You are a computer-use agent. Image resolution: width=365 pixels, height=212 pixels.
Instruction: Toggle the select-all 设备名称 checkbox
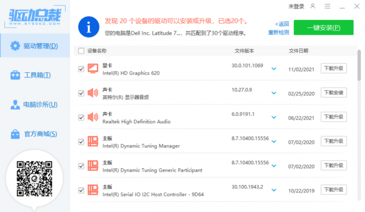coord(81,50)
